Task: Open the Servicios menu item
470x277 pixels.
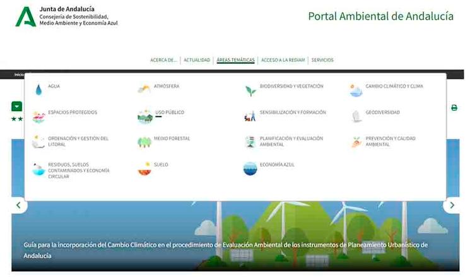Action: [322, 61]
